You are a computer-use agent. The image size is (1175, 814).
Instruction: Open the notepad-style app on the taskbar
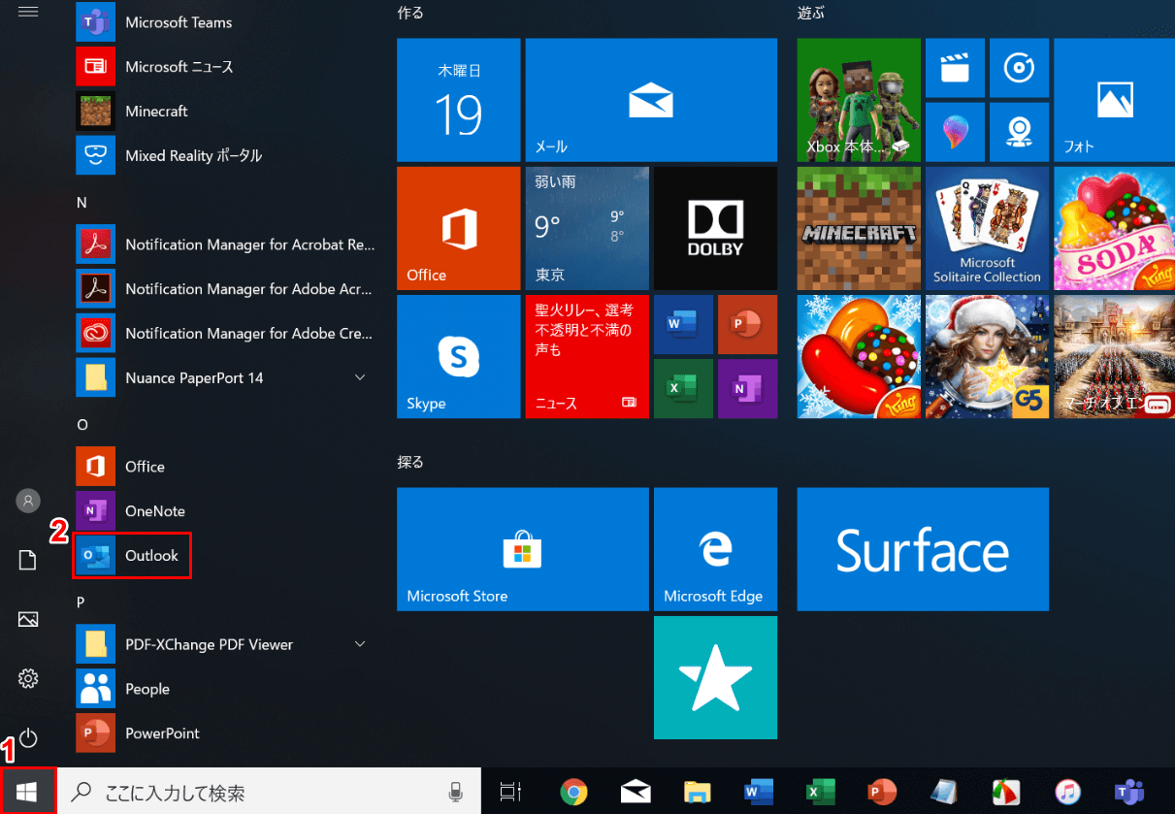[943, 793]
